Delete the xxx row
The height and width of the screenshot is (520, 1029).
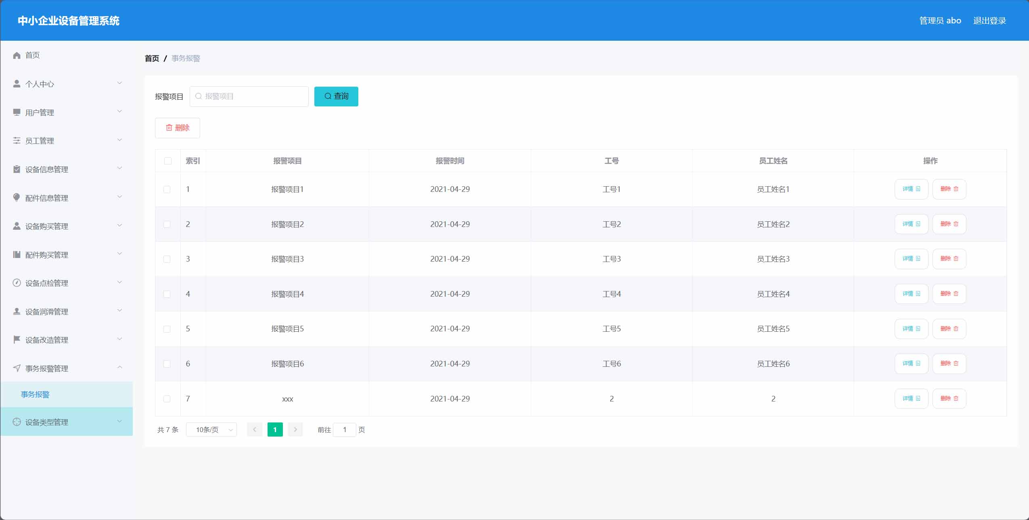(949, 399)
